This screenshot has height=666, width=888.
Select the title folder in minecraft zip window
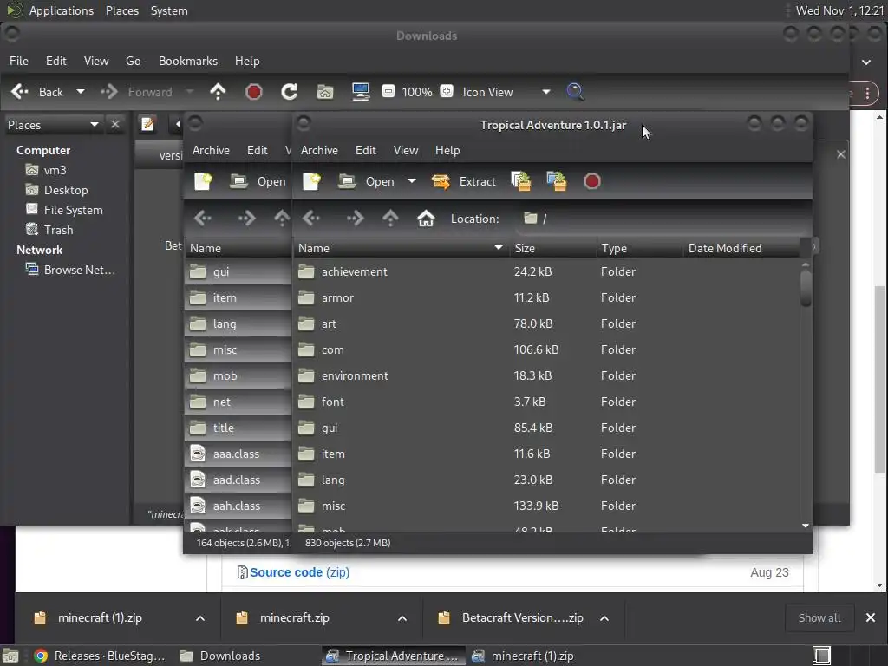click(x=238, y=428)
